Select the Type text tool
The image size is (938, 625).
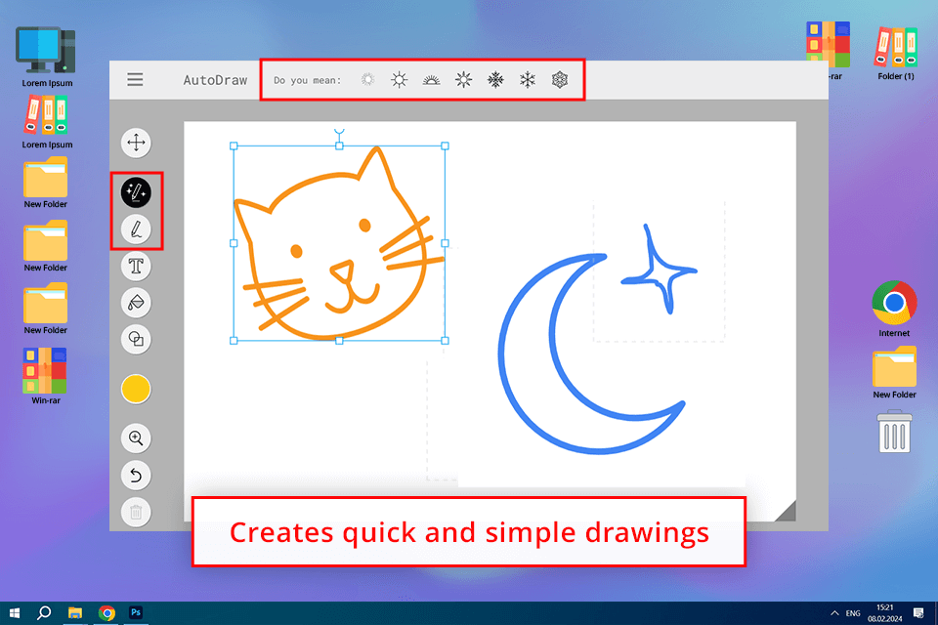tap(137, 267)
